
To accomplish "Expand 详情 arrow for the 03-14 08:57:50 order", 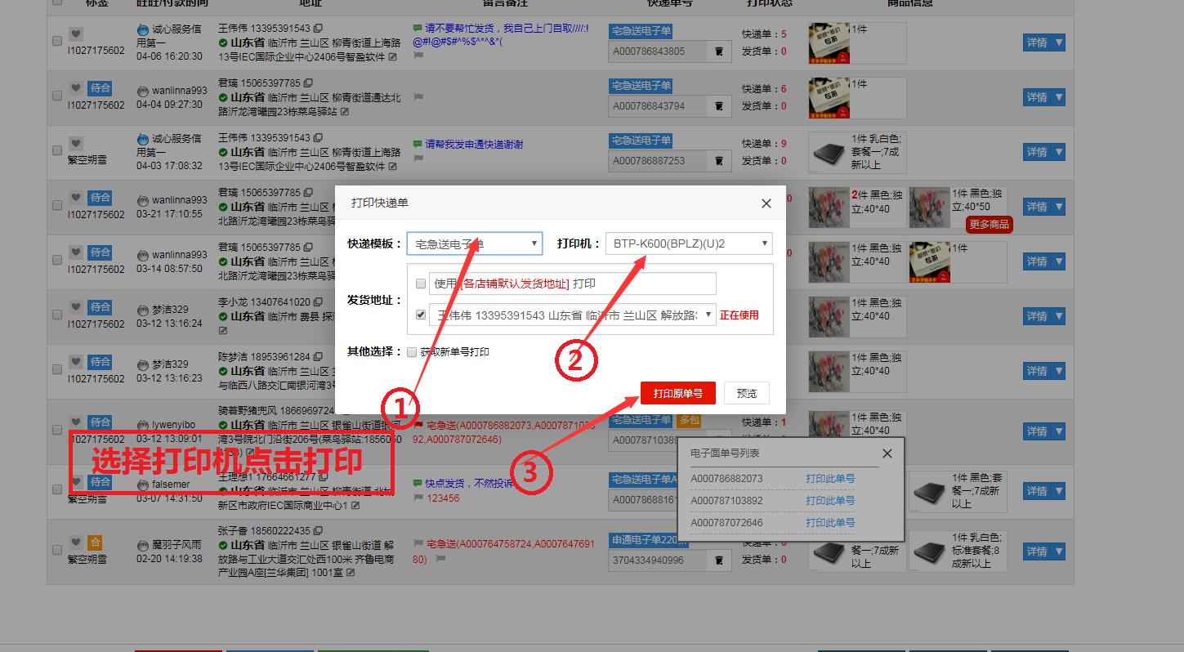I will [x=1059, y=261].
